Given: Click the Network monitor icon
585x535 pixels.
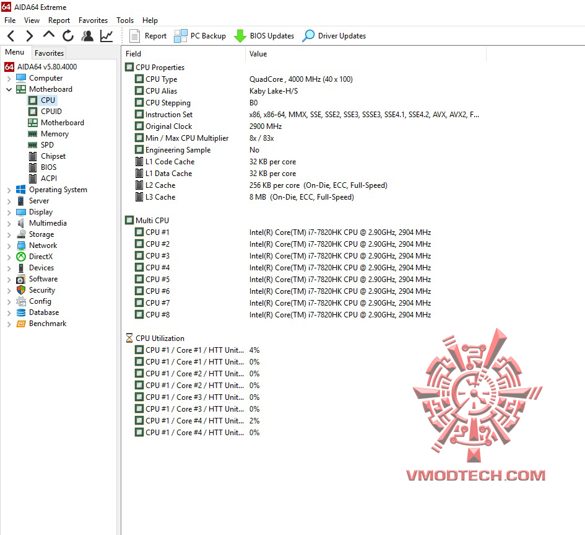Looking at the screenshot, I should 21,245.
